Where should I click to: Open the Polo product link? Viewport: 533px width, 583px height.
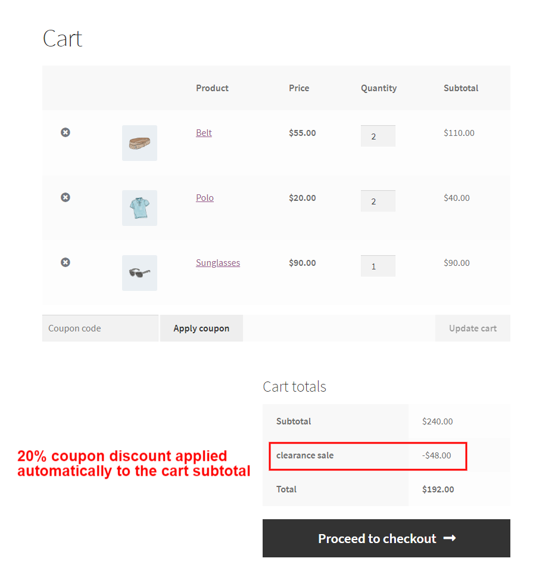pyautogui.click(x=205, y=197)
